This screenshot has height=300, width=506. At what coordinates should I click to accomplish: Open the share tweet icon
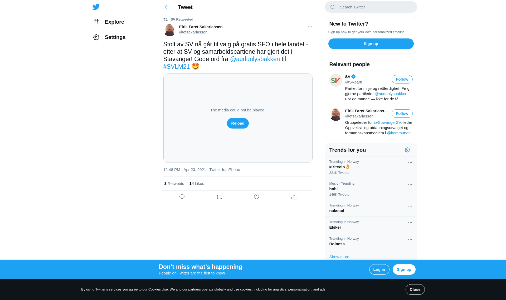click(294, 197)
